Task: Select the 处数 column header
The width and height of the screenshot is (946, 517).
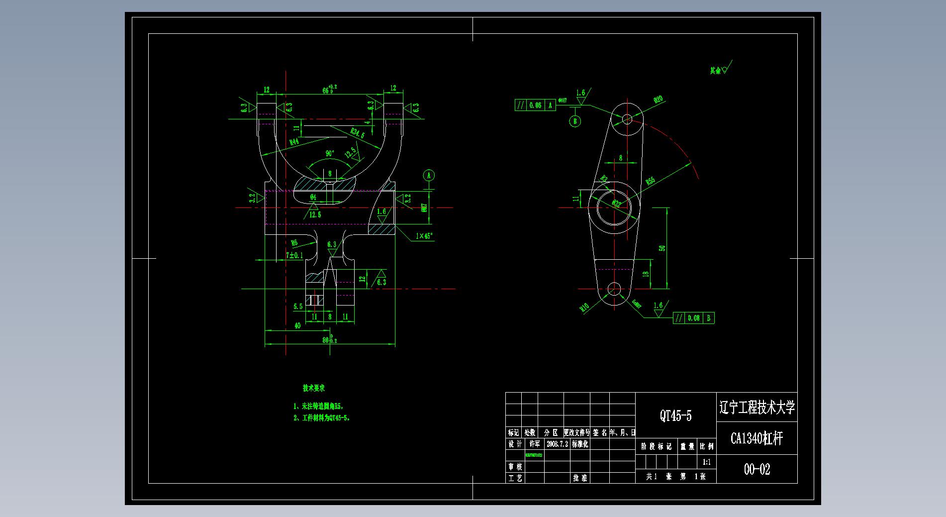Action: click(x=530, y=432)
